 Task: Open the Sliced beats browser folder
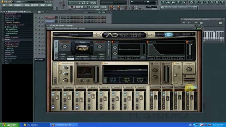[10, 56]
